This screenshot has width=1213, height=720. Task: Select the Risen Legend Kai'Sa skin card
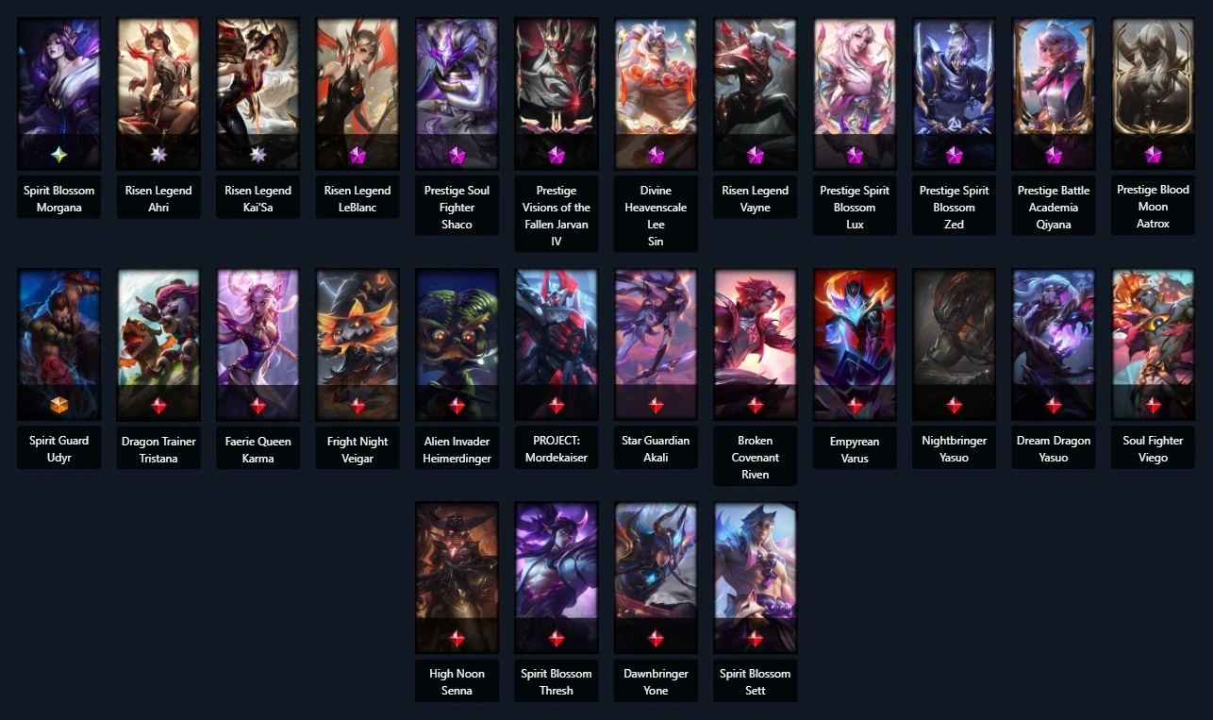point(258,93)
